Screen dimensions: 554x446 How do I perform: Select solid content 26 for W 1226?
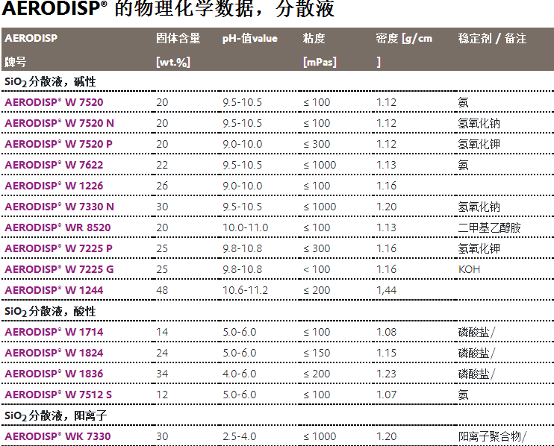coord(162,186)
